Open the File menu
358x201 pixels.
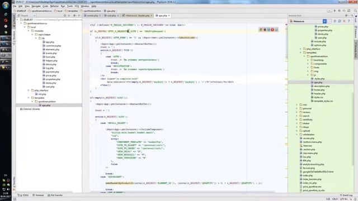[15, 6]
